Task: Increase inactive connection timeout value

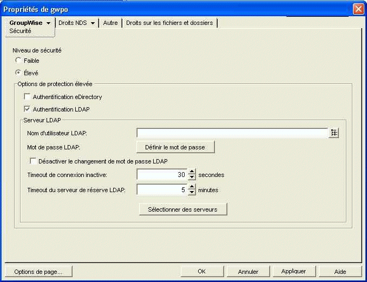Action: click(192, 172)
